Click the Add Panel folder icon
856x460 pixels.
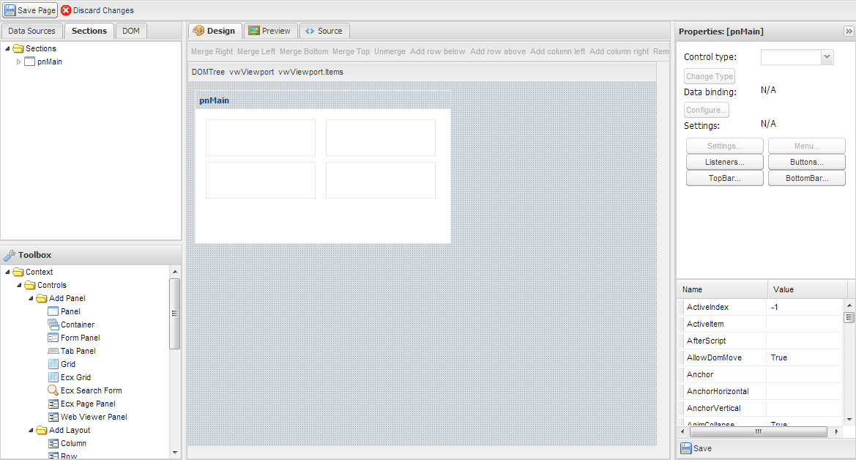[x=42, y=298]
